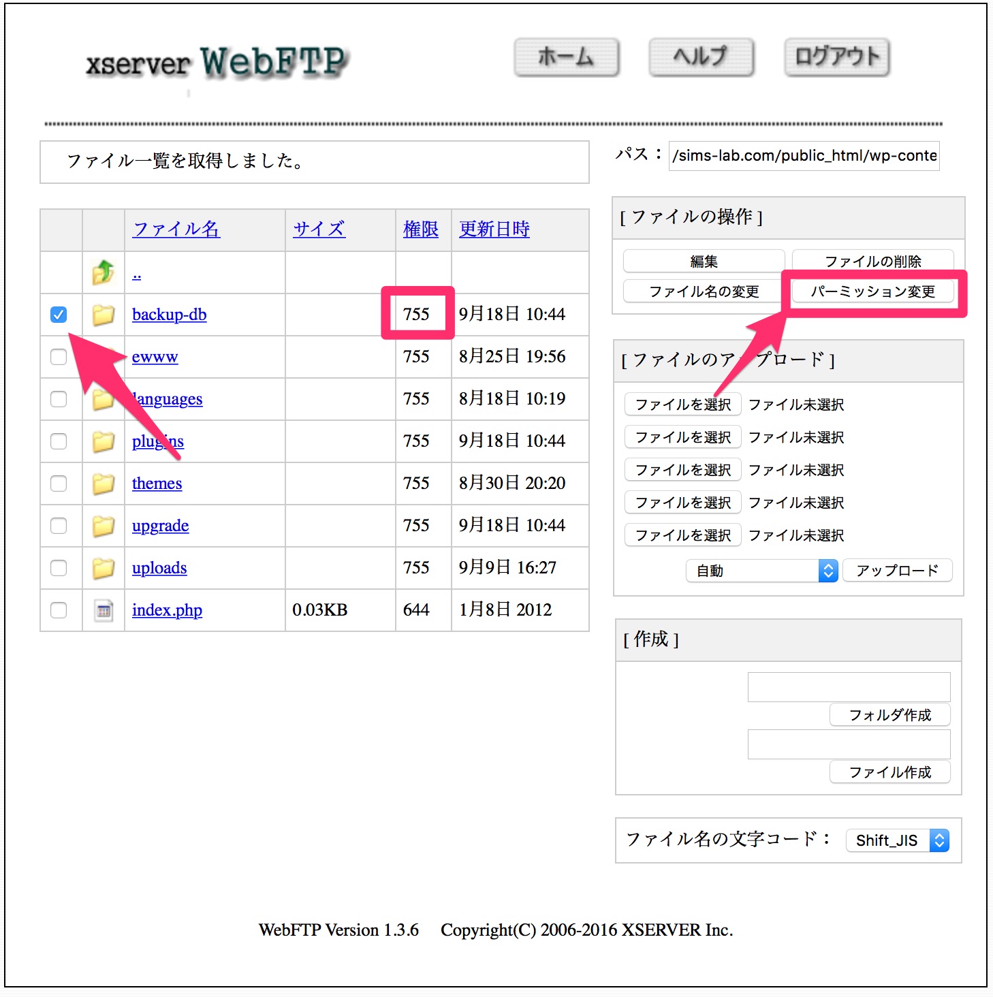
Task: Click the 8月30日 20:20 date of themes
Action: click(x=512, y=484)
